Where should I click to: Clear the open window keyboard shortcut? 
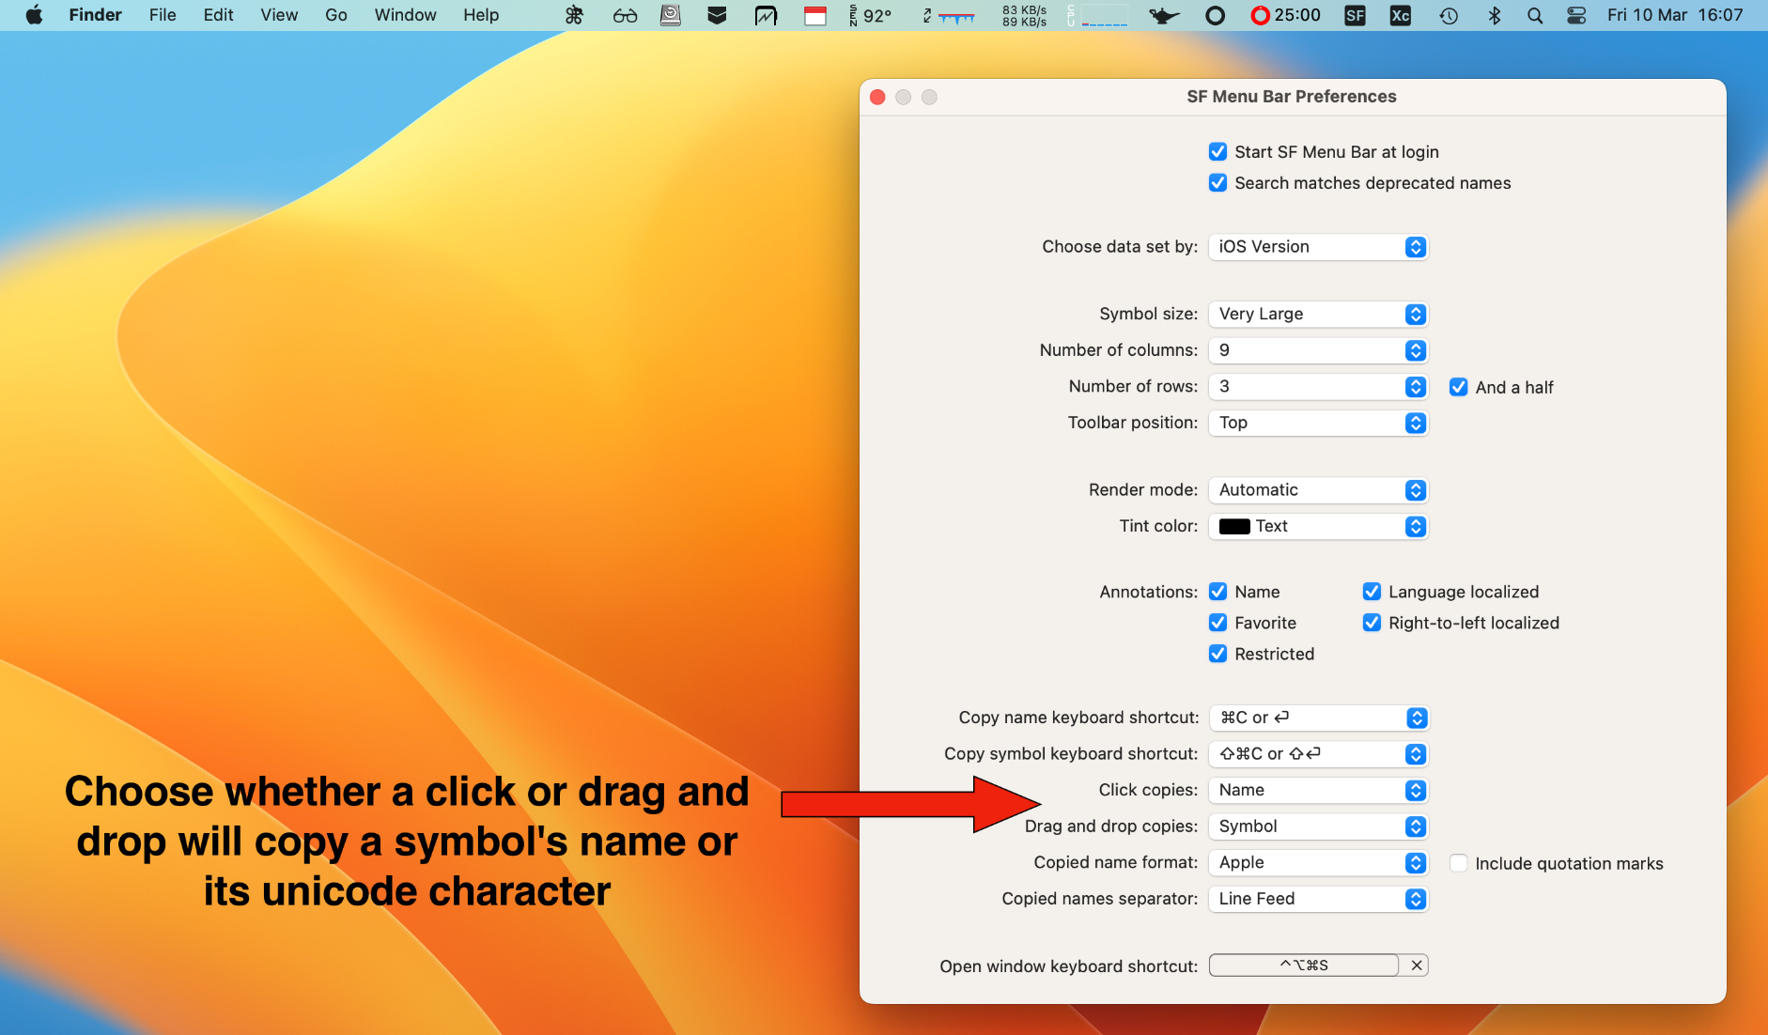(x=1416, y=965)
